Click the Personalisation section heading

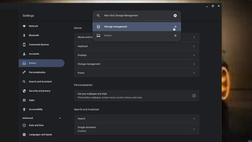click(x=83, y=85)
